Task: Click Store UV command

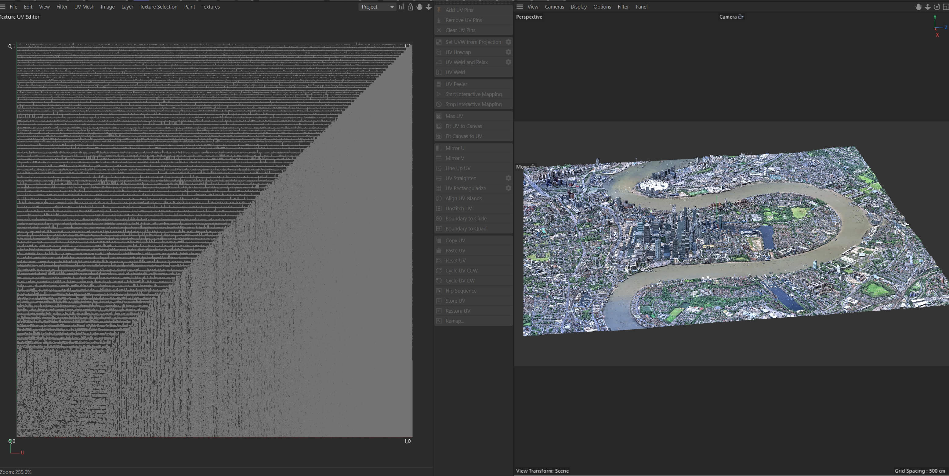Action: click(474, 300)
